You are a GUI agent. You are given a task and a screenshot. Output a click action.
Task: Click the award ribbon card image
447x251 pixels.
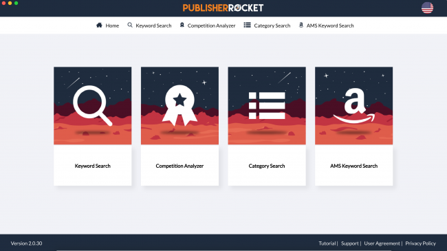(x=180, y=105)
